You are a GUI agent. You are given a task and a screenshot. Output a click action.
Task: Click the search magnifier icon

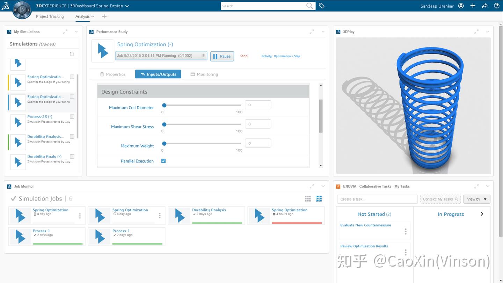point(309,6)
